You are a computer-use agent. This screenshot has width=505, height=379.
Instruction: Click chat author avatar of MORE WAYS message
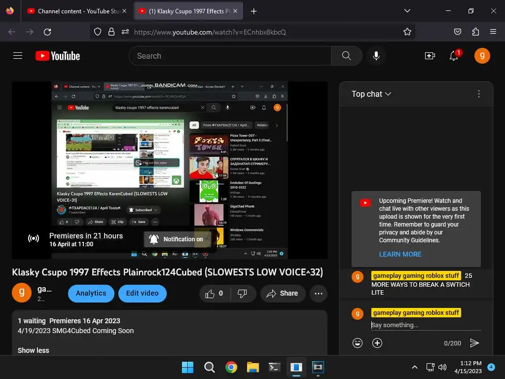(x=358, y=276)
